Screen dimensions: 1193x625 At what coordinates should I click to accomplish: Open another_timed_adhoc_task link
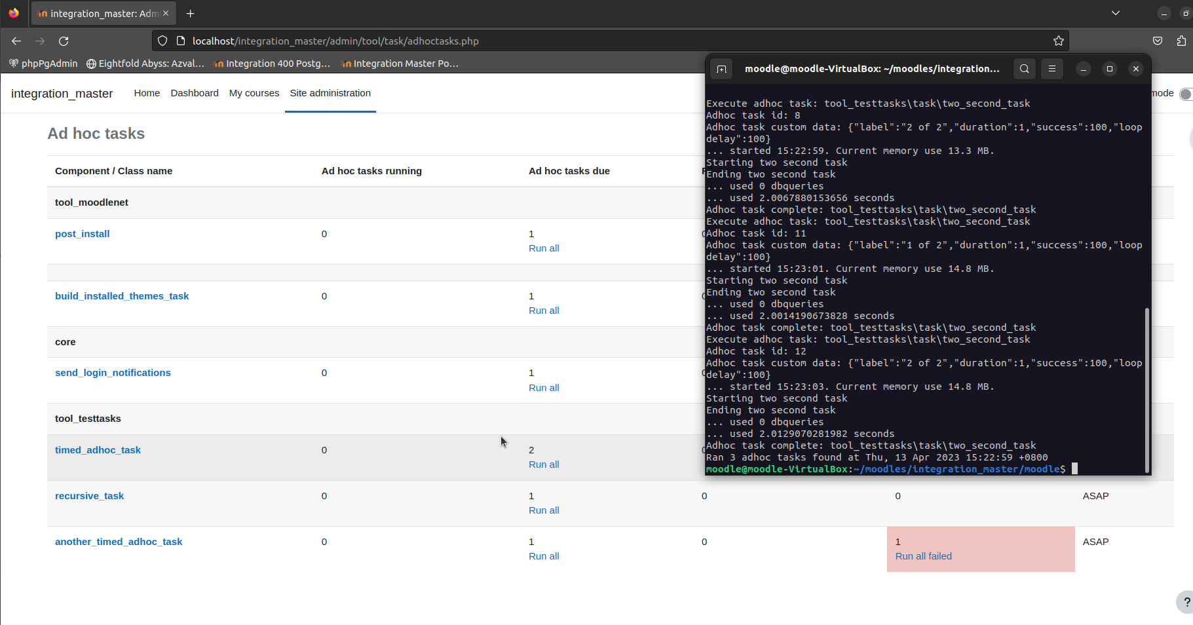click(119, 542)
